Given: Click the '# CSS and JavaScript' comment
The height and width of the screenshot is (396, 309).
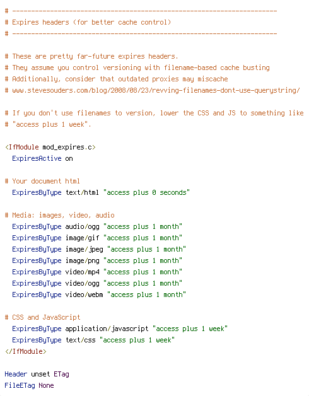Looking at the screenshot, I should [x=42, y=317].
